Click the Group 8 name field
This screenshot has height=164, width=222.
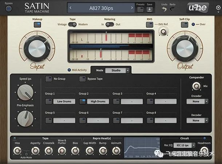[166, 120]
